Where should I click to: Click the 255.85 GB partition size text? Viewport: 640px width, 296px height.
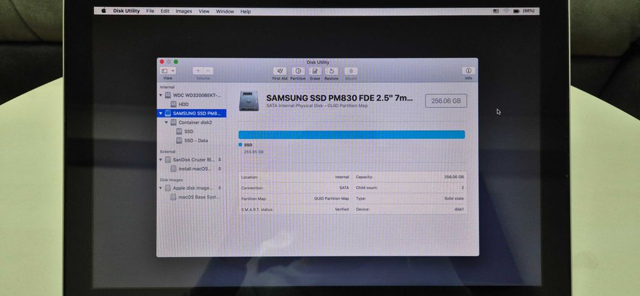(253, 152)
